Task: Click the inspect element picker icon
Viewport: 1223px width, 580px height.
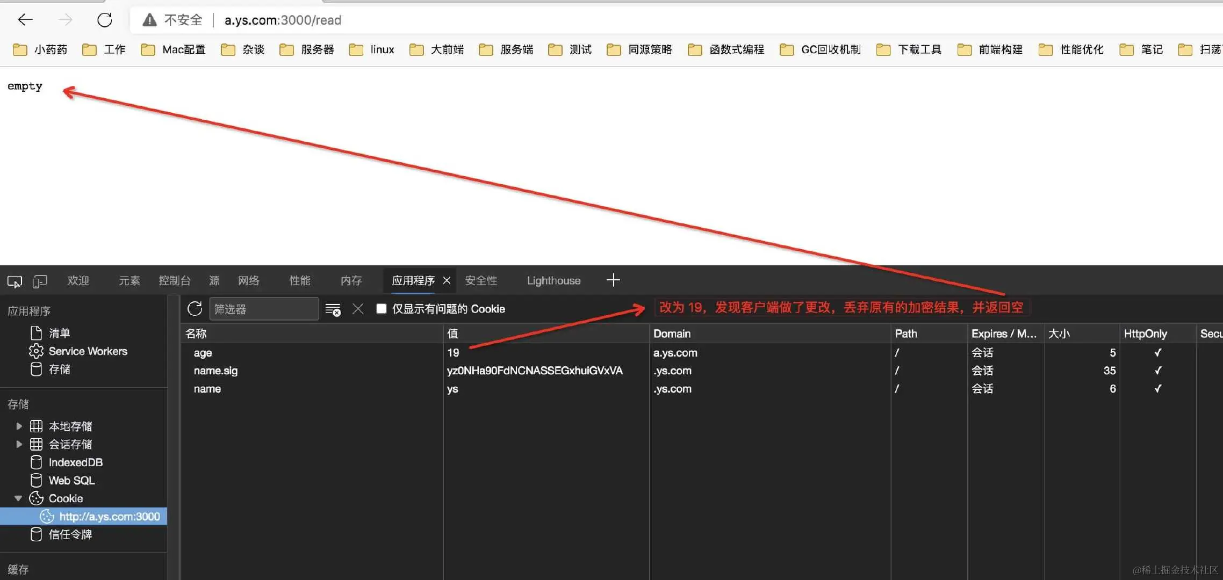Action: 15,281
